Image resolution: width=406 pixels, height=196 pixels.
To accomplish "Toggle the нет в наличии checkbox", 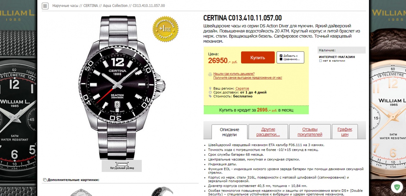I will (320, 60).
